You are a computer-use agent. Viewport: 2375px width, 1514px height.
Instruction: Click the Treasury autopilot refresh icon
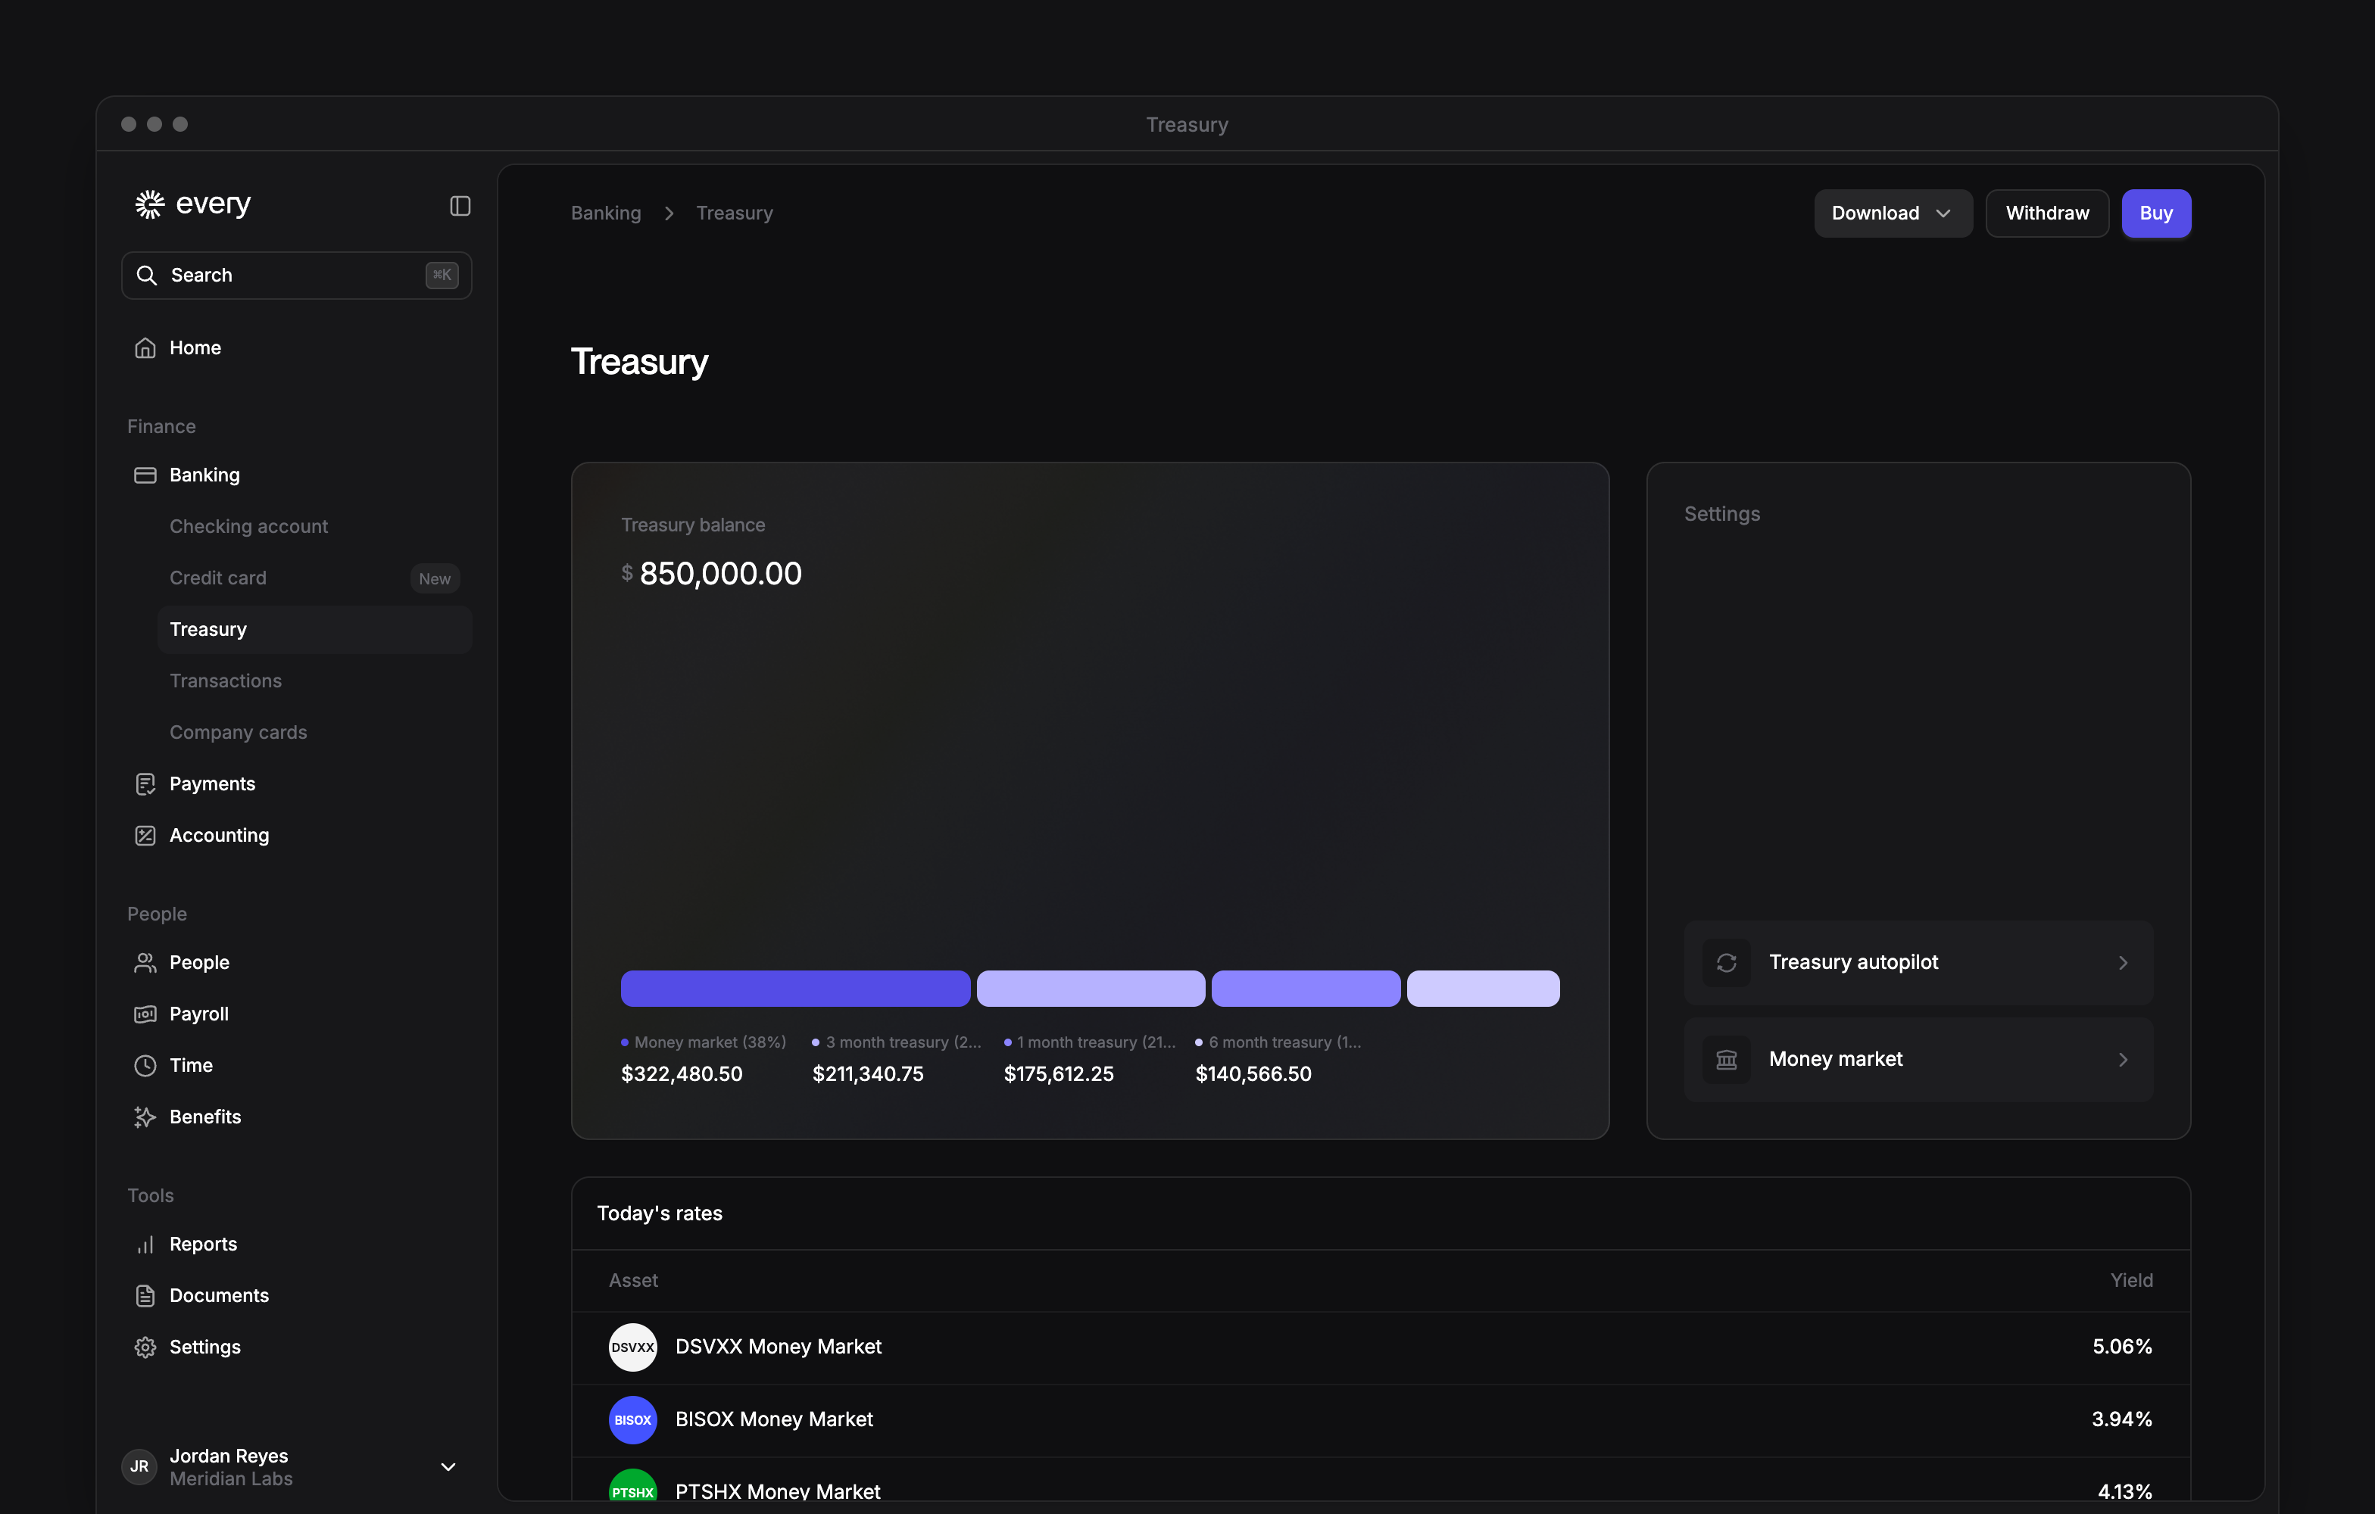point(1726,963)
